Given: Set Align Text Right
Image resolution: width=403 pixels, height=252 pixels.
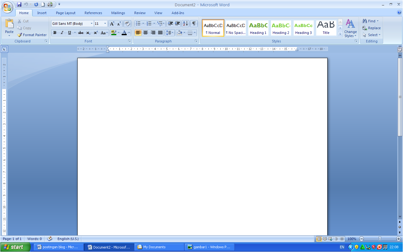Looking at the screenshot, I should pos(153,33).
